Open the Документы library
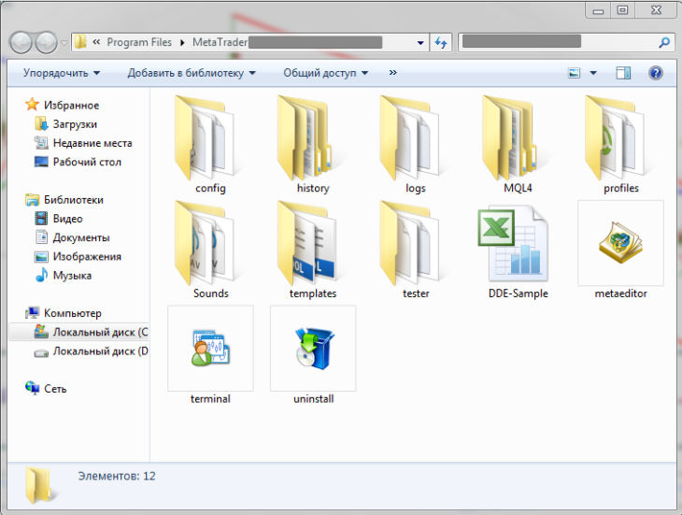This screenshot has height=515, width=682. pyautogui.click(x=72, y=237)
